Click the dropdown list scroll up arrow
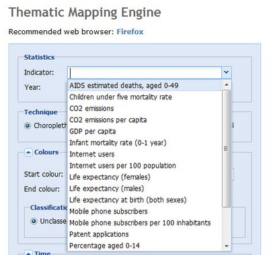 coord(227,85)
